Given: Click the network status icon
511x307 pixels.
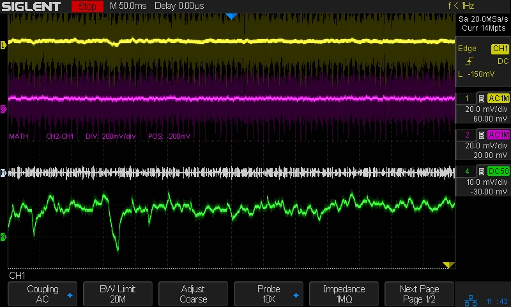Looking at the screenshot, I should pos(469,299).
